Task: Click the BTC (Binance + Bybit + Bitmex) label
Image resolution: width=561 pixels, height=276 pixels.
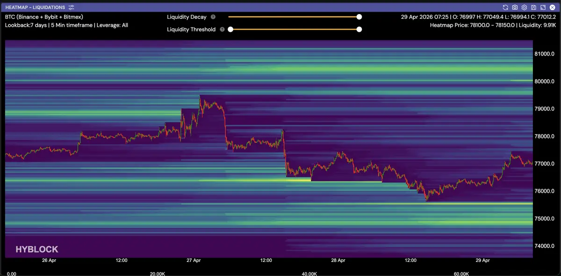Action: [x=44, y=17]
